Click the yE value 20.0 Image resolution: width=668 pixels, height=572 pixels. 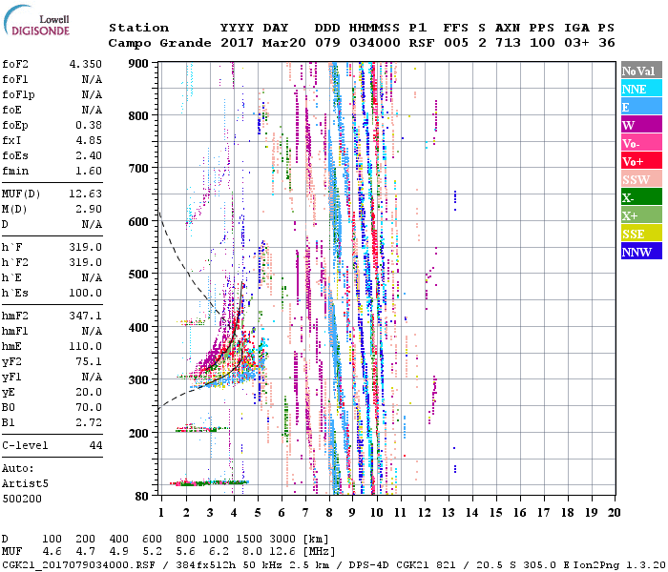(89, 393)
